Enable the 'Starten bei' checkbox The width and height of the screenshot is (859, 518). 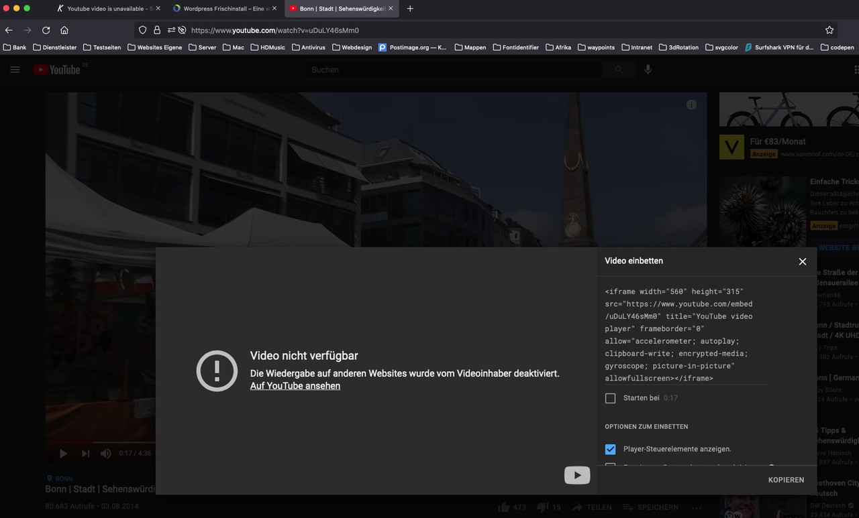610,398
